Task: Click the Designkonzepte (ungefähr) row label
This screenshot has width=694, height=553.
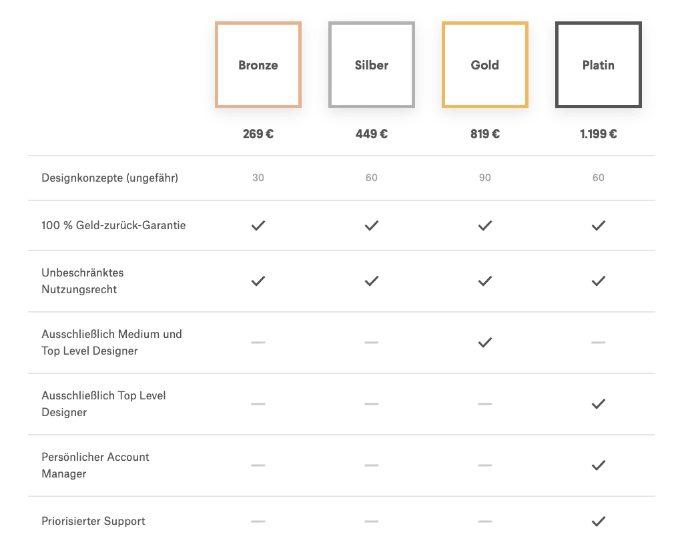Action: [109, 178]
